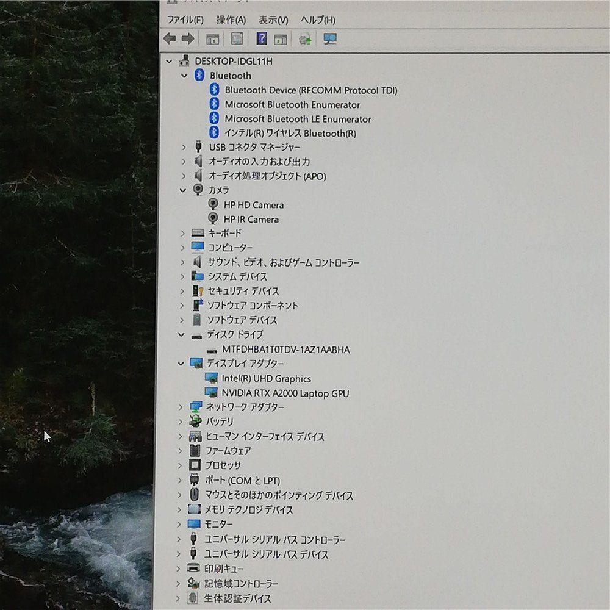Expand the ネットワーク アダプター category

click(180, 407)
